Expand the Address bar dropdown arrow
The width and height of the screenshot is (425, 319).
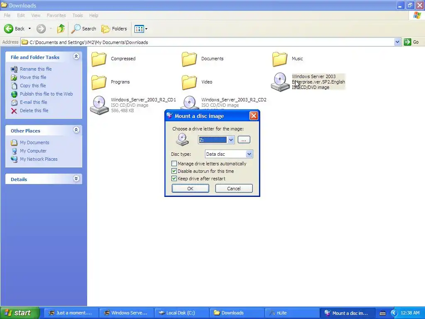[397, 42]
